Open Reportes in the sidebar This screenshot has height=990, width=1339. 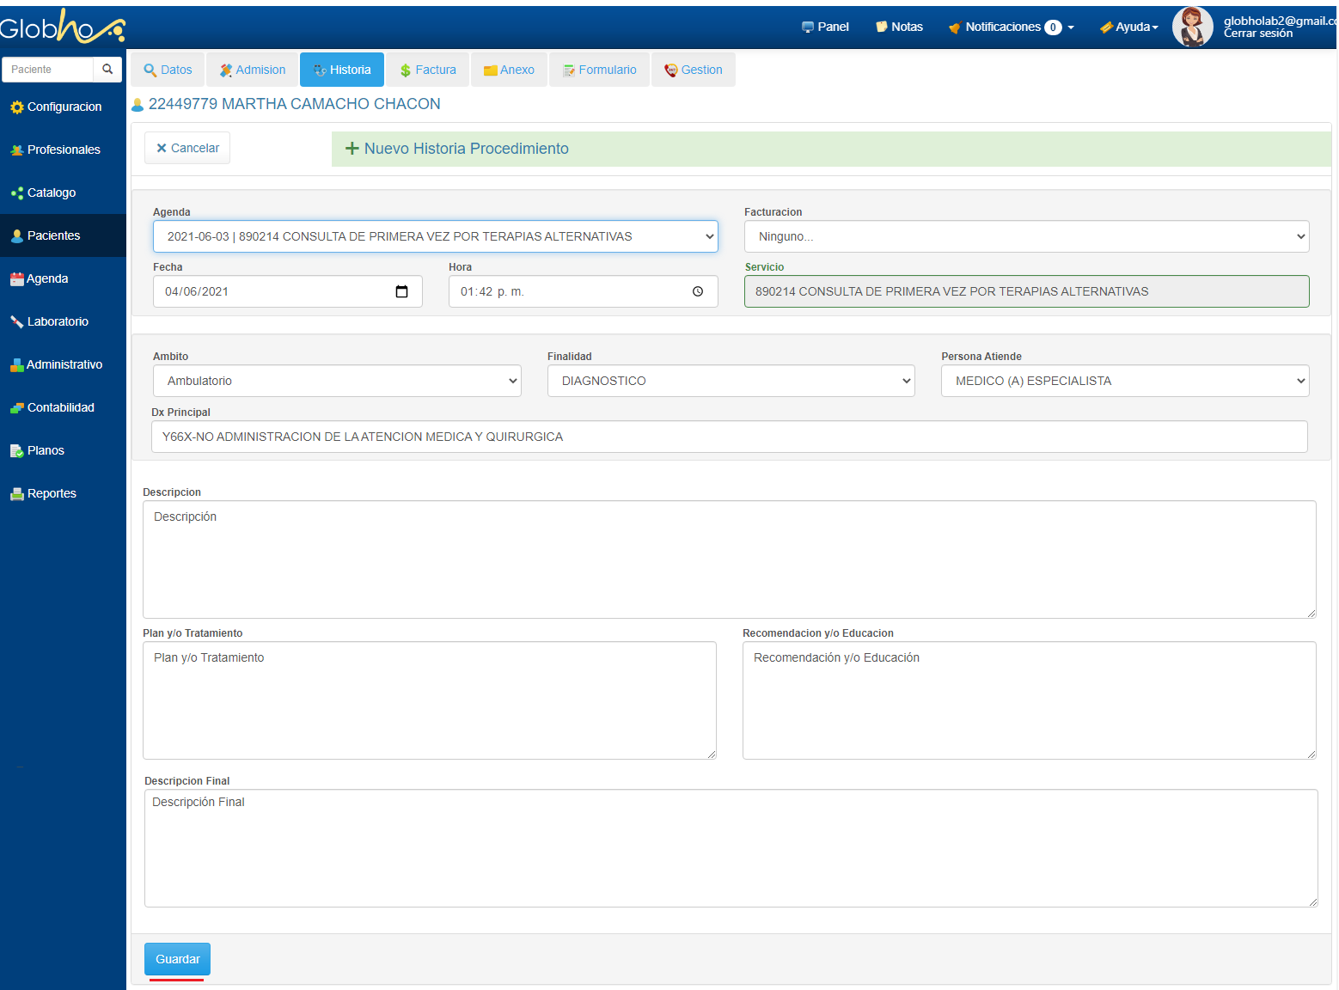[52, 493]
